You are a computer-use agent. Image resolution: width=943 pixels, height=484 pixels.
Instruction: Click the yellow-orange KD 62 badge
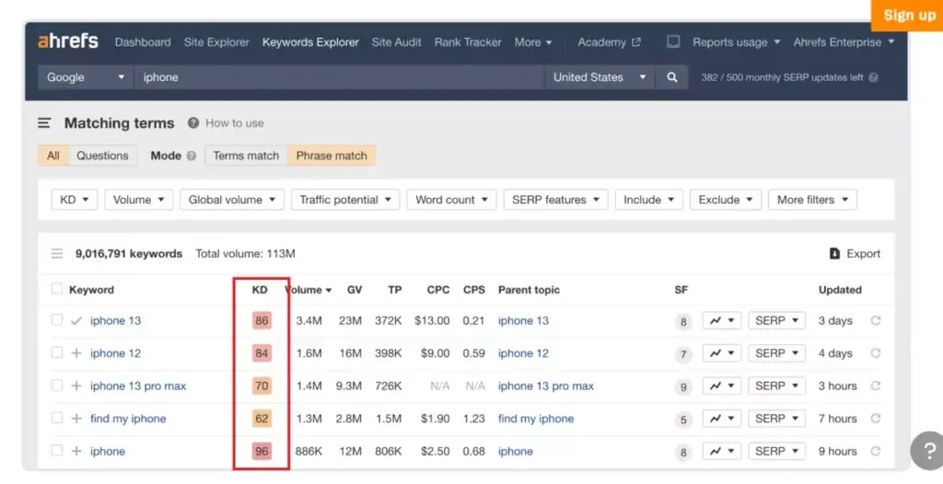point(262,418)
